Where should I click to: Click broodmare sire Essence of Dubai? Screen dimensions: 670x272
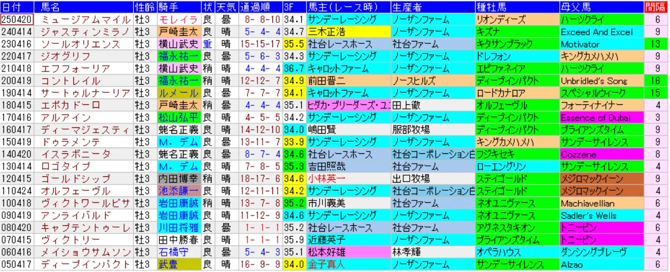click(x=601, y=118)
